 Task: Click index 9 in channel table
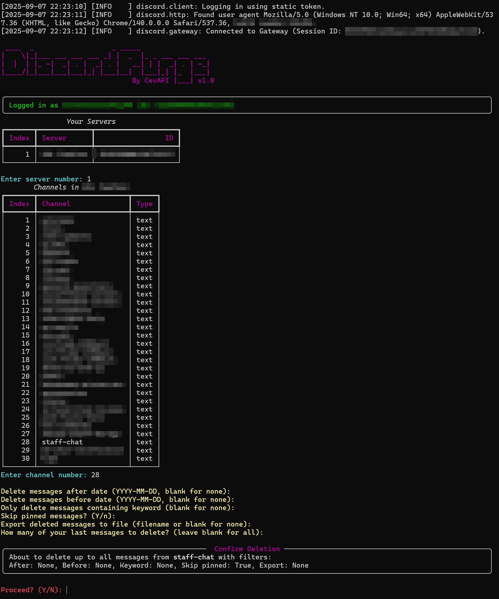click(28, 286)
